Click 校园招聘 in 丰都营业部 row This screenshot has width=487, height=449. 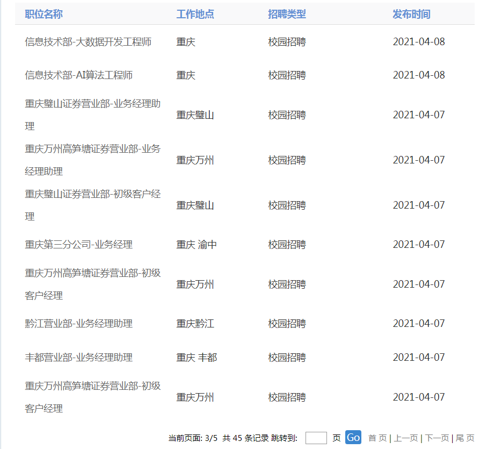[x=287, y=357]
